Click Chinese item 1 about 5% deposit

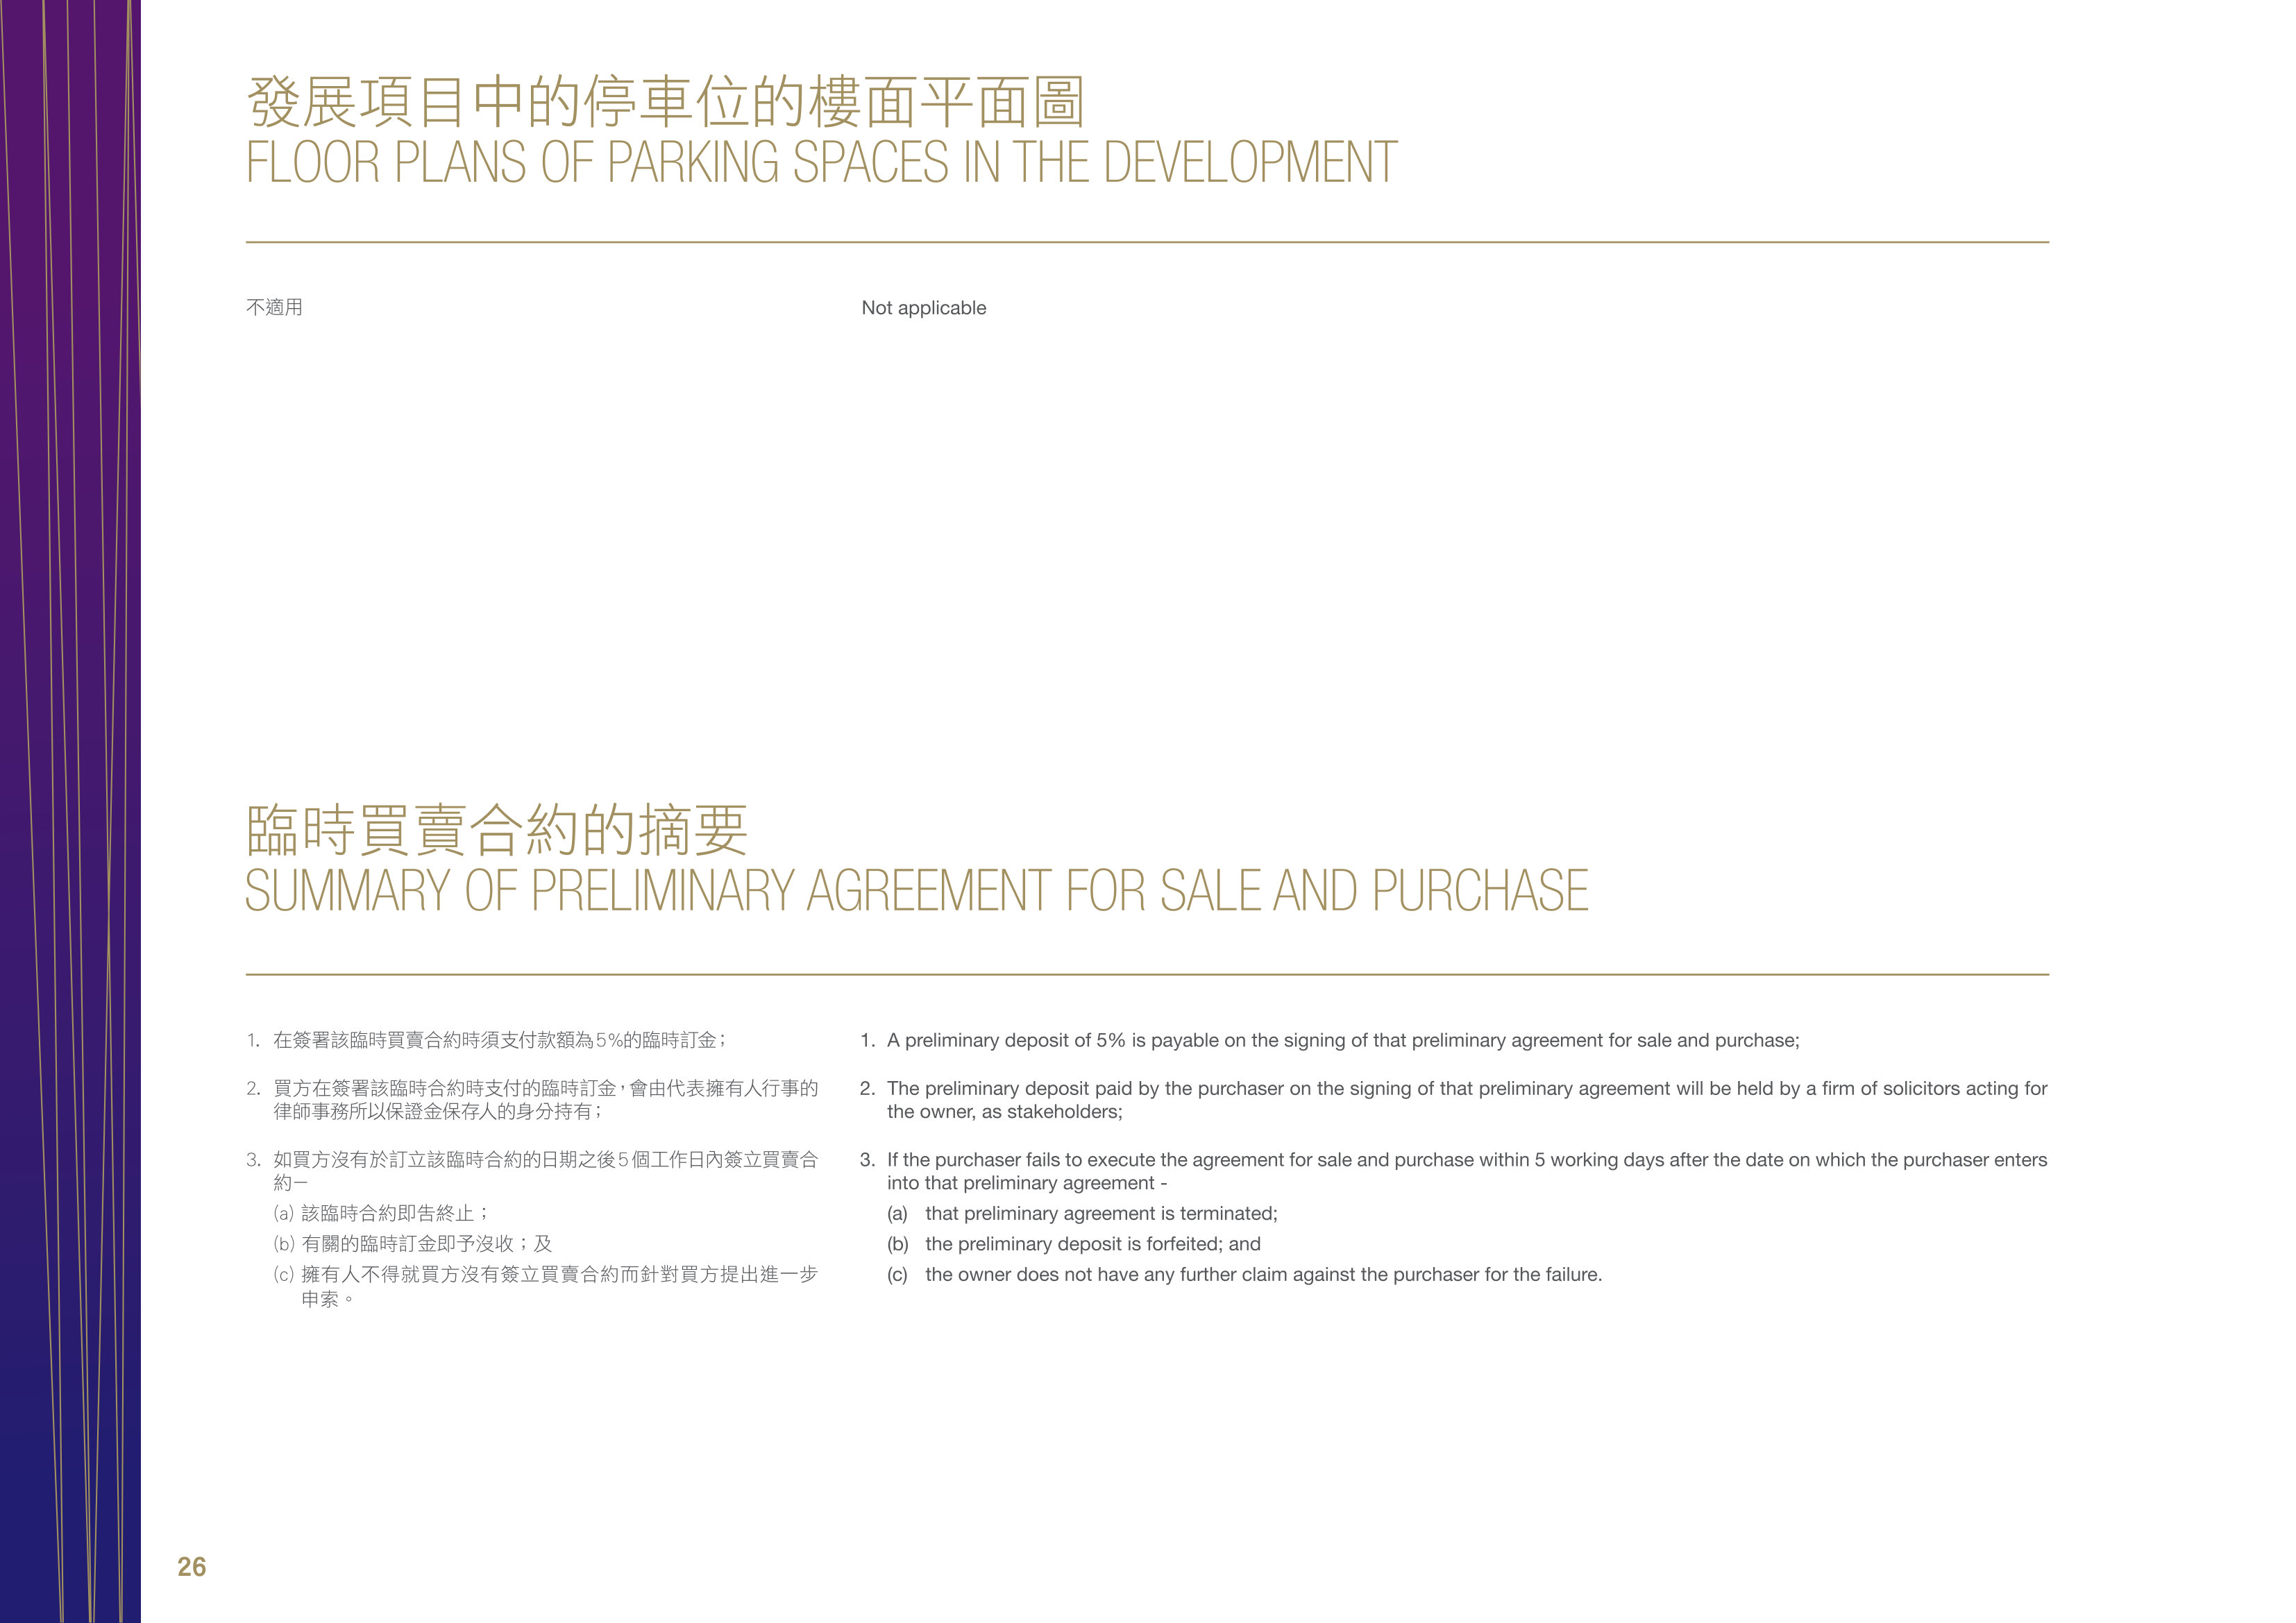486,1040
